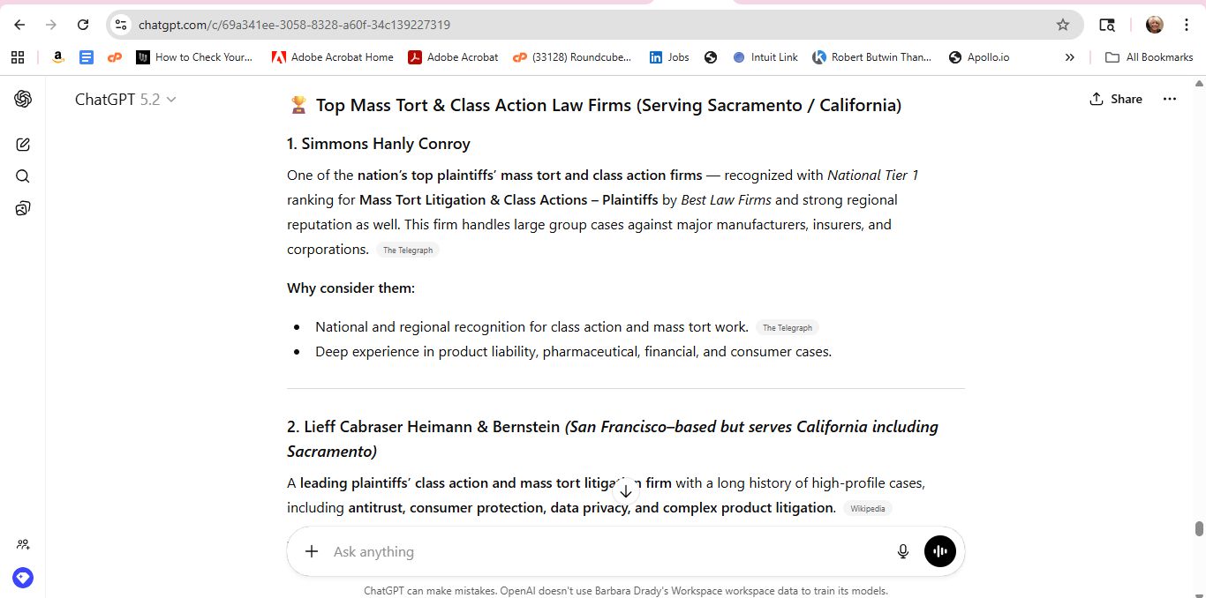Open the LinkedIn Jobs bookmark

[x=669, y=57]
